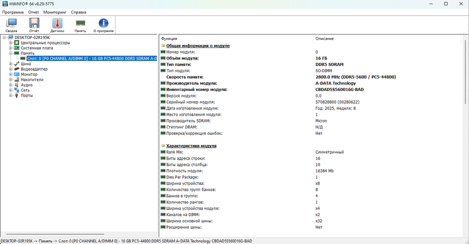This screenshot has height=244, width=469.
Task: Expand the Системная плата node
Action: tap(11, 48)
